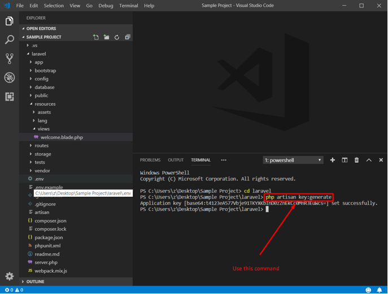
Task: Open the feedback smiley in the status bar
Action: click(368, 290)
